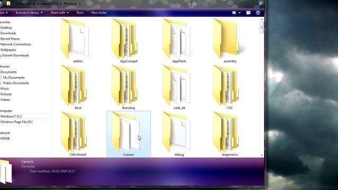Select the Branding folder icon
This screenshot has width=338, height=190.
point(125,85)
